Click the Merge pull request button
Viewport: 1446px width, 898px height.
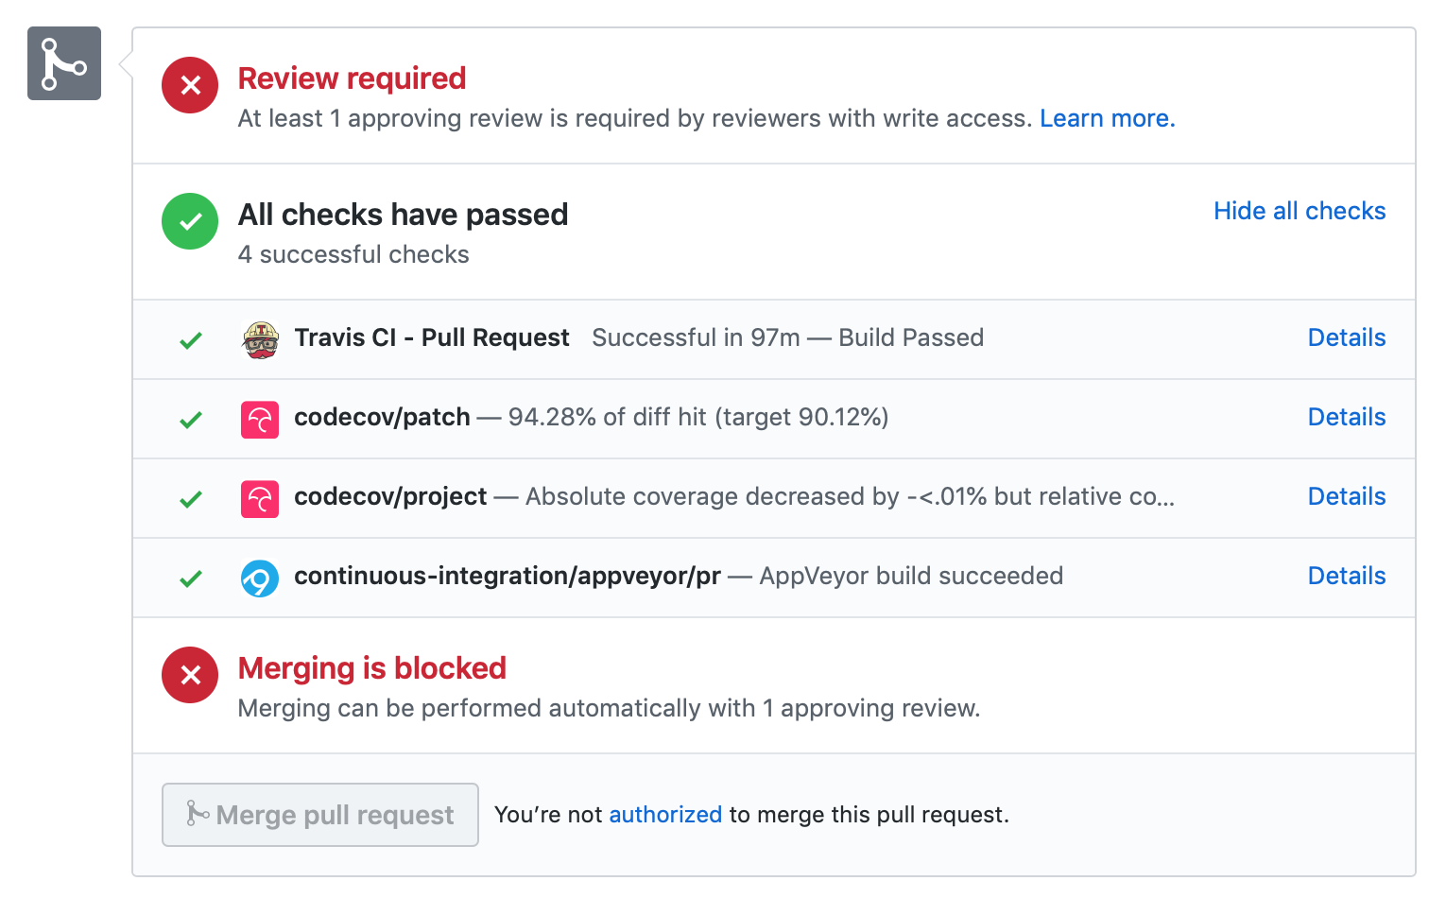(320, 814)
